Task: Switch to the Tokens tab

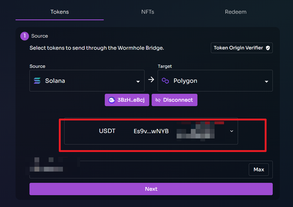Action: tap(59, 12)
